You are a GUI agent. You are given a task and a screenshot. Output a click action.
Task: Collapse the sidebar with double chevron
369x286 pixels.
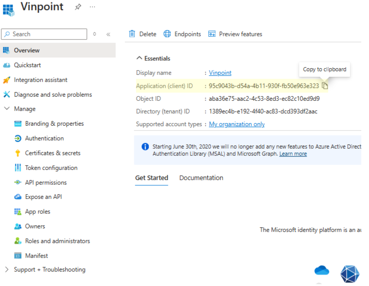pyautogui.click(x=108, y=34)
